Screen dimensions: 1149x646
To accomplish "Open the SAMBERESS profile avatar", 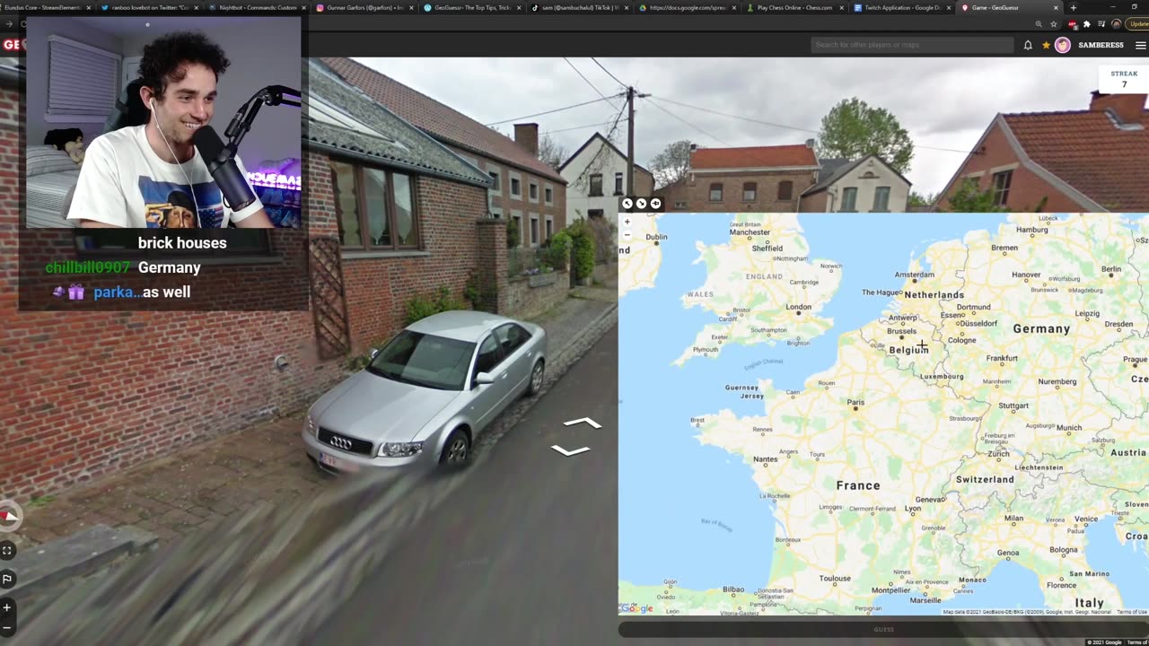I will [x=1063, y=45].
